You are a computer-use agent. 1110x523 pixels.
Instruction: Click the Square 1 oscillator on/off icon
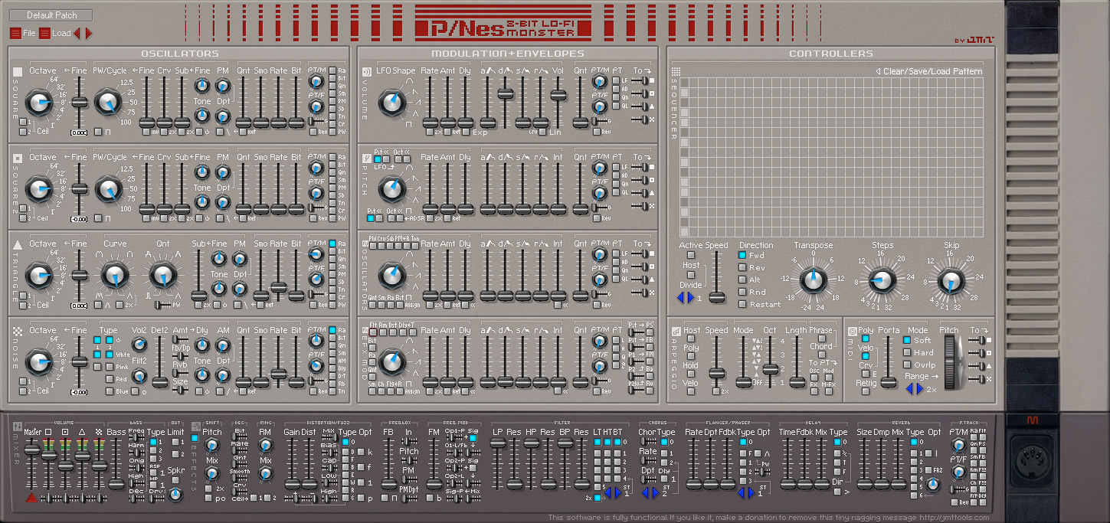click(x=17, y=72)
